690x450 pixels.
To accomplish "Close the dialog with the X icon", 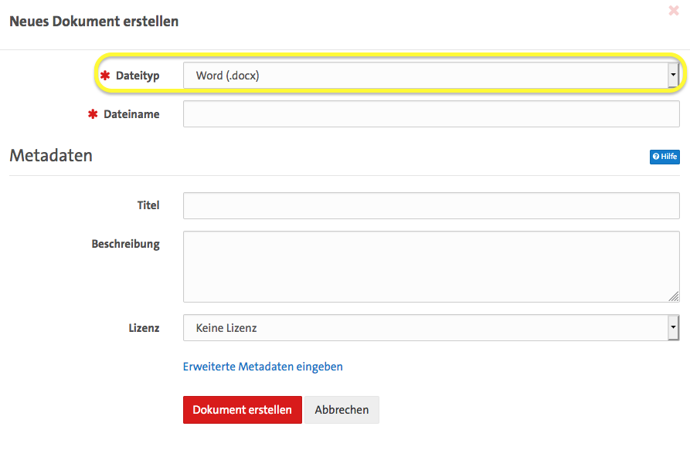I will tap(673, 11).
